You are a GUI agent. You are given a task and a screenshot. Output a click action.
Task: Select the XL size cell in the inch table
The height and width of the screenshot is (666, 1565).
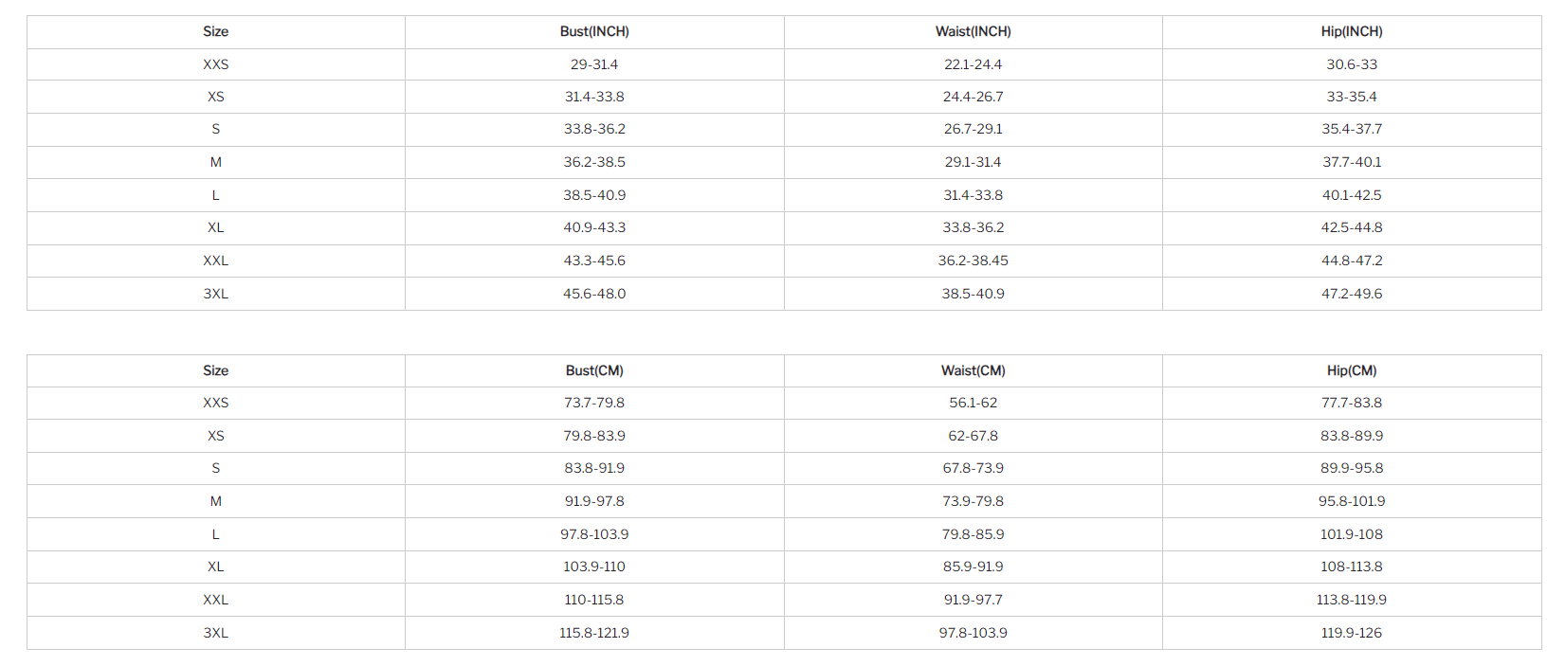coord(216,227)
